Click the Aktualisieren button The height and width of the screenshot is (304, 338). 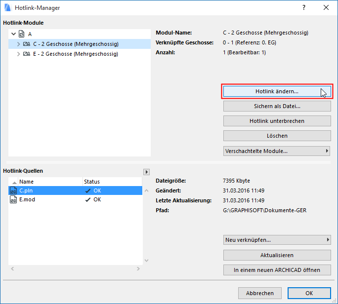(277, 255)
